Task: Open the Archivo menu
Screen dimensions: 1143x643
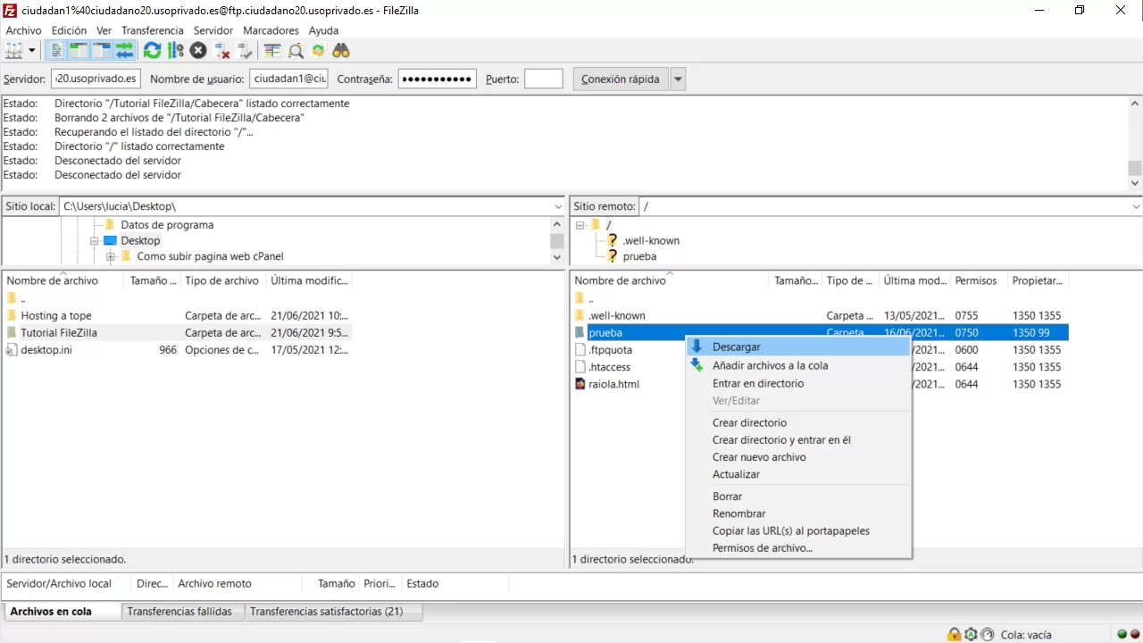Action: [x=23, y=30]
